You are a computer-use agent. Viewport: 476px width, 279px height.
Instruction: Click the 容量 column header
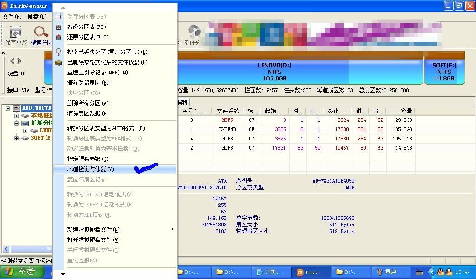tap(400, 111)
